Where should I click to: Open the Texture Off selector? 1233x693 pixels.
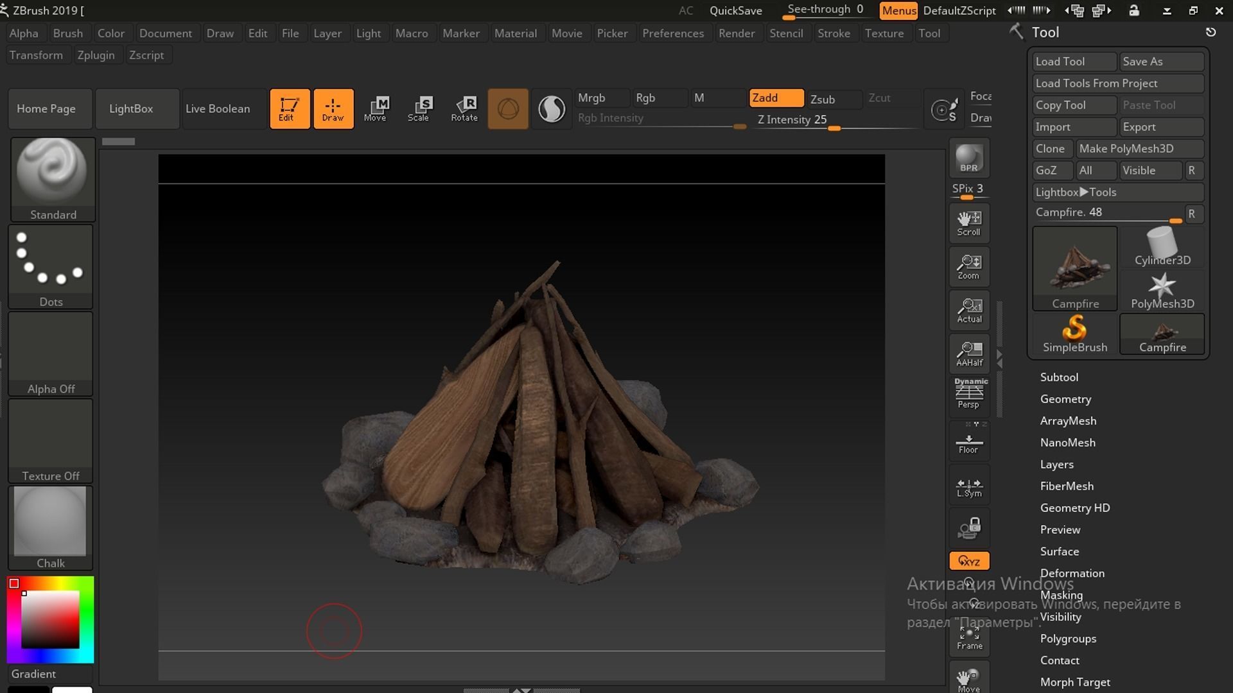(x=51, y=441)
